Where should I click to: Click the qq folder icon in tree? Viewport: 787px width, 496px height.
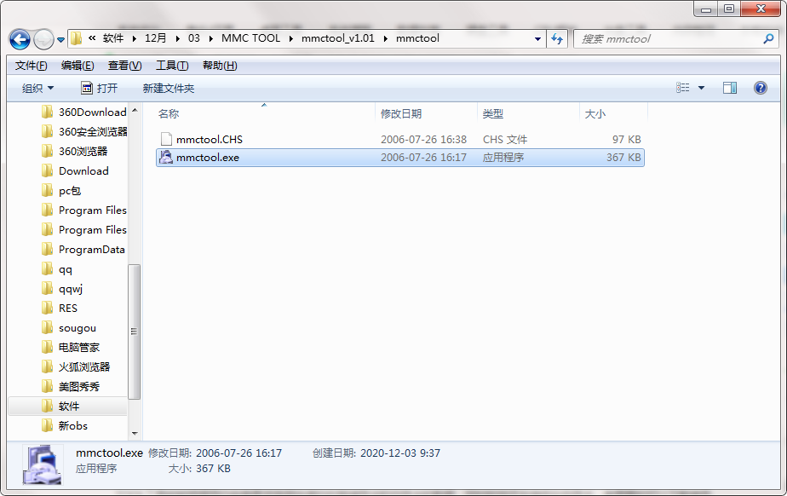47,269
